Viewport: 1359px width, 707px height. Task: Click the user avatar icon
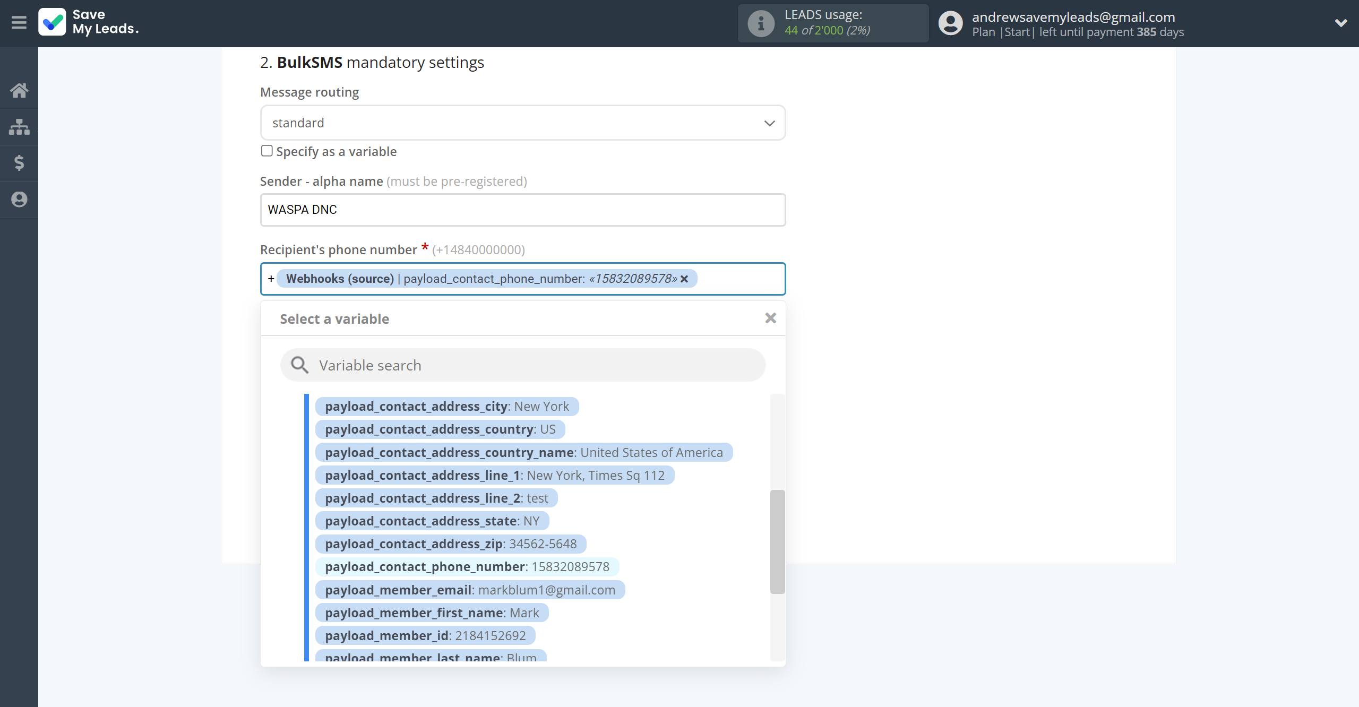pyautogui.click(x=950, y=23)
